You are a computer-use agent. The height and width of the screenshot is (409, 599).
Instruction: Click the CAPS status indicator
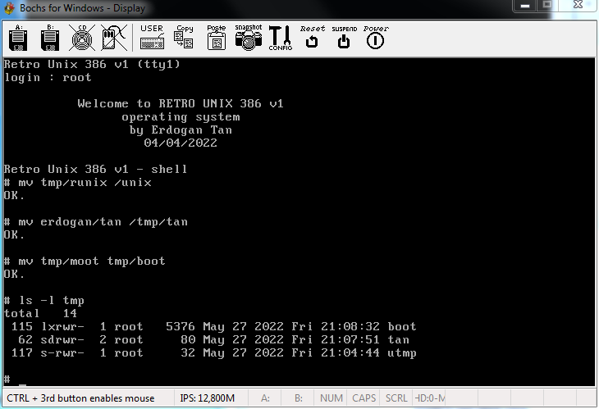[364, 398]
